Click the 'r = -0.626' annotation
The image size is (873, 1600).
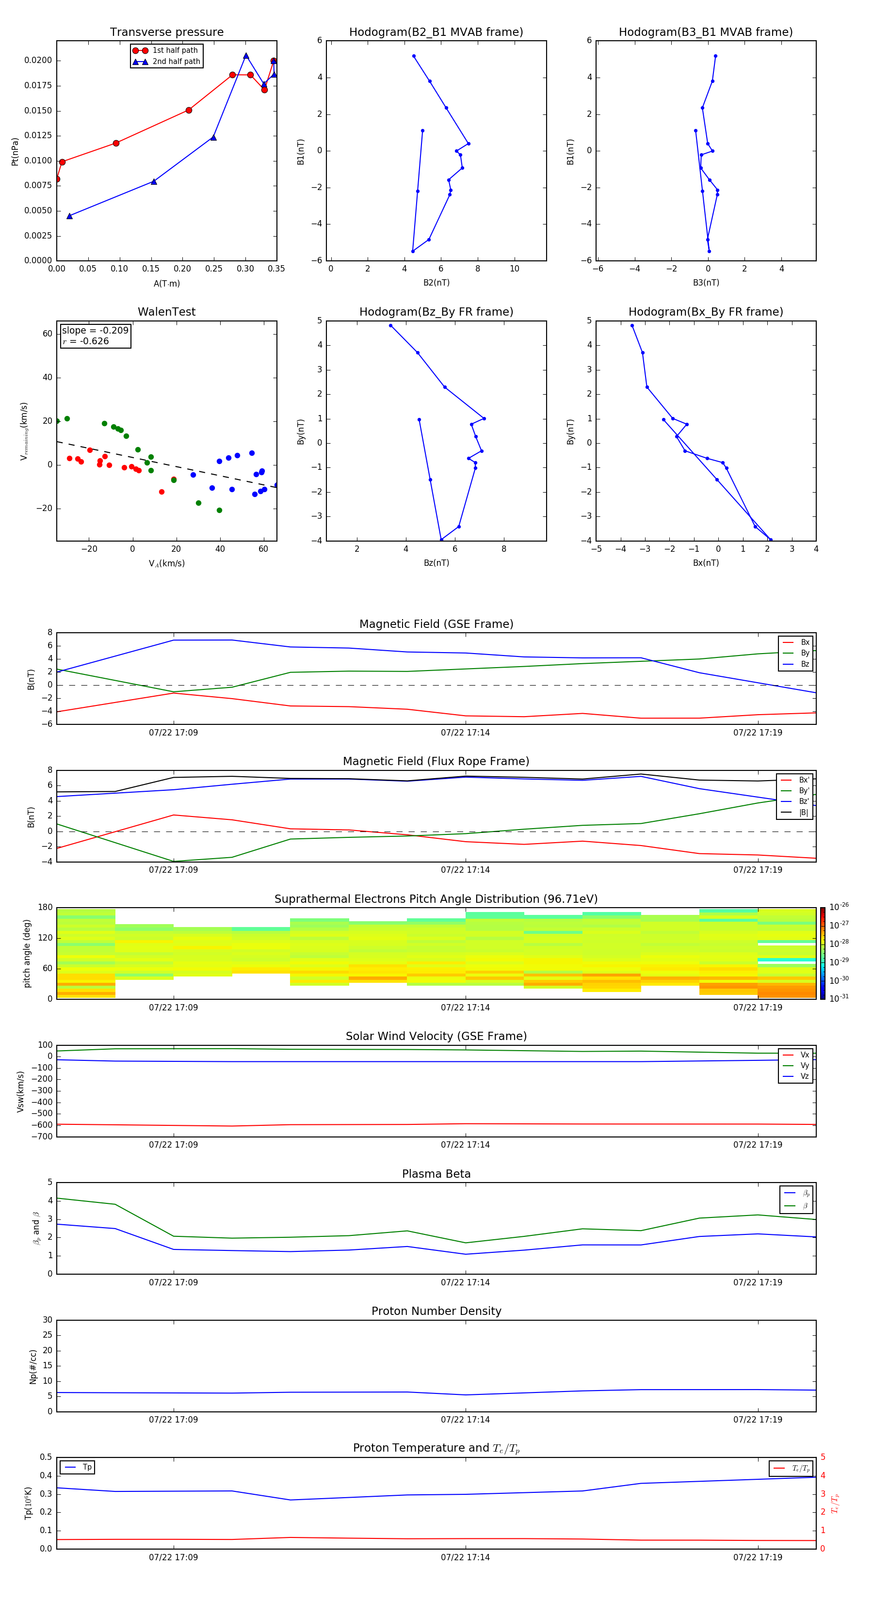pos(86,341)
